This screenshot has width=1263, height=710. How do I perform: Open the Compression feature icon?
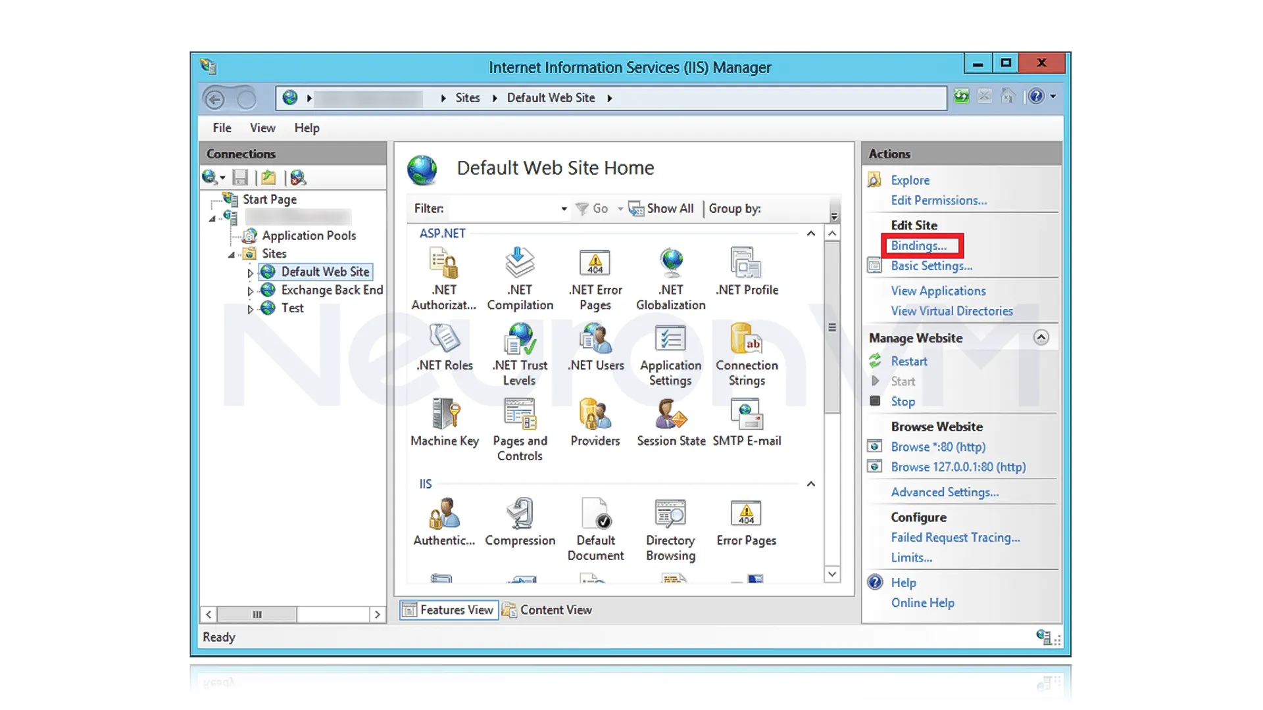520,515
